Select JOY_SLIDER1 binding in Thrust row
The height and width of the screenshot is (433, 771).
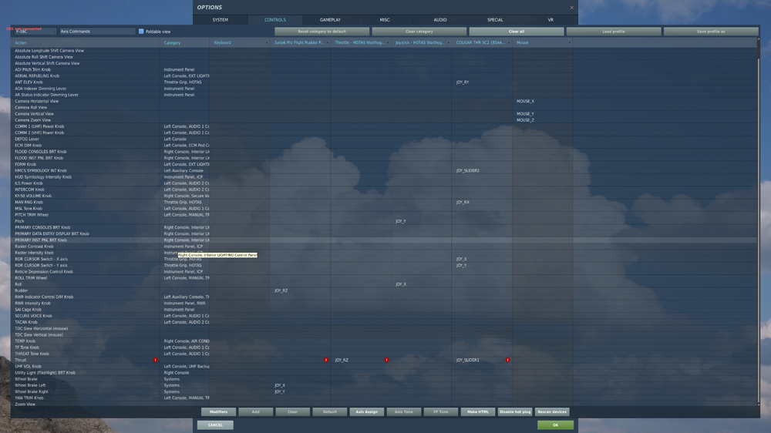coord(468,361)
